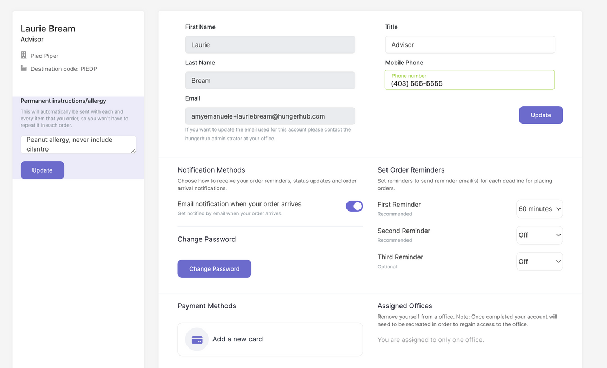
Task: Expand the Second Reminder dropdown
Action: point(539,235)
